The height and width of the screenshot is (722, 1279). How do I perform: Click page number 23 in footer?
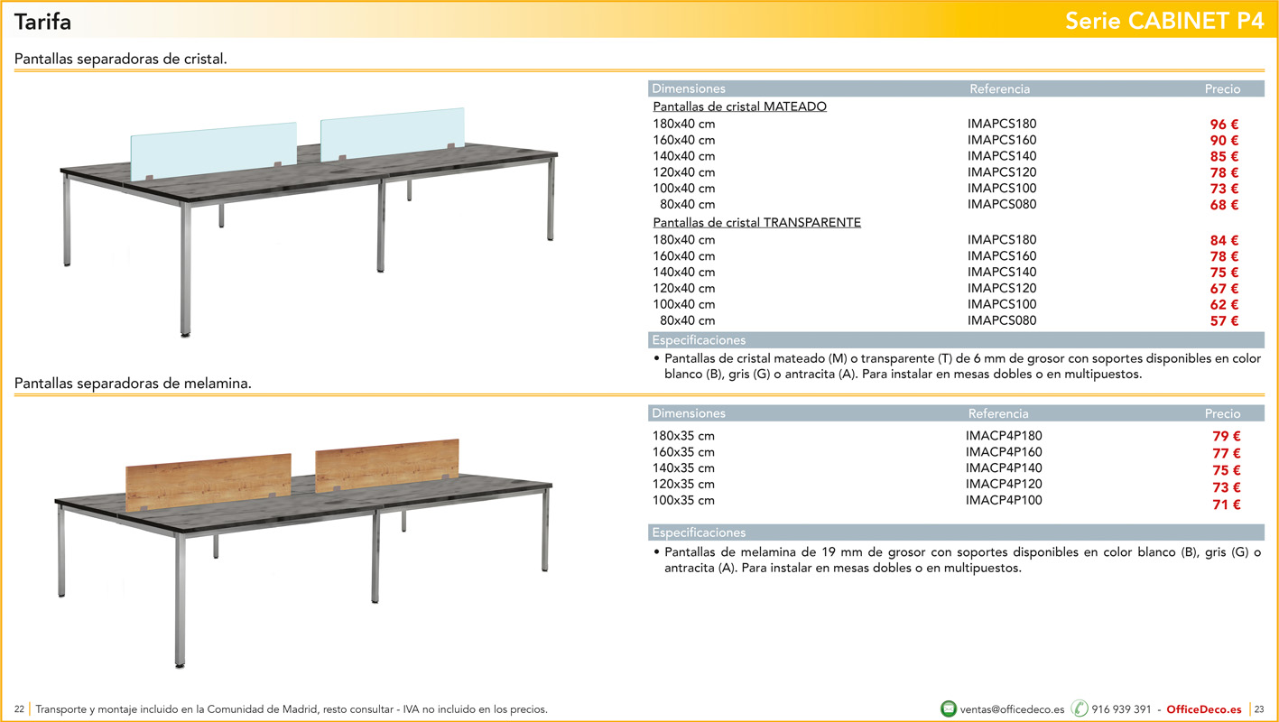[1260, 709]
